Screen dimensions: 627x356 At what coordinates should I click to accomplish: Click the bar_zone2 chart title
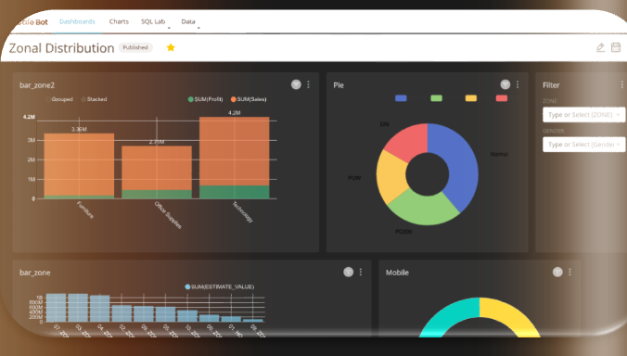[37, 85]
